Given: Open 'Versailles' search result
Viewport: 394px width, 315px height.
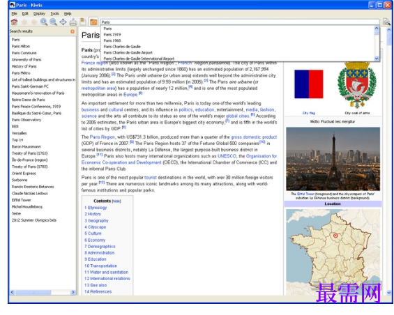Looking at the screenshot, I should click(19, 133).
